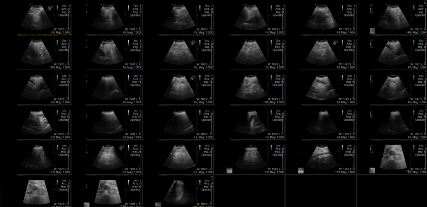Screen dimensions: 427x207
Task: Open grey inset preview in Img 6 cell
Action: click(x=372, y=31)
